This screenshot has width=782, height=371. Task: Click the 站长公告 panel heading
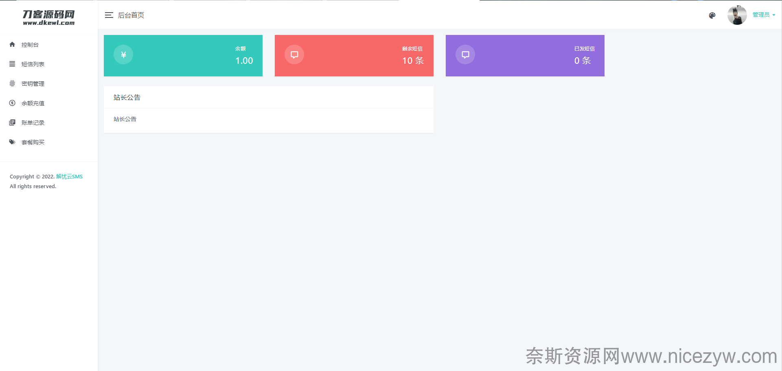pyautogui.click(x=127, y=98)
